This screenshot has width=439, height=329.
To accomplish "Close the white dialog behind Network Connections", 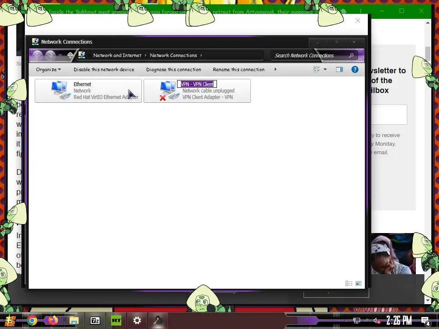I will pos(358,21).
